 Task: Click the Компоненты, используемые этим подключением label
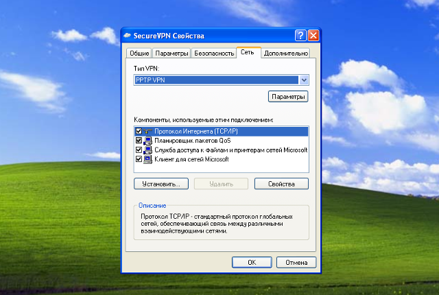[204, 120]
